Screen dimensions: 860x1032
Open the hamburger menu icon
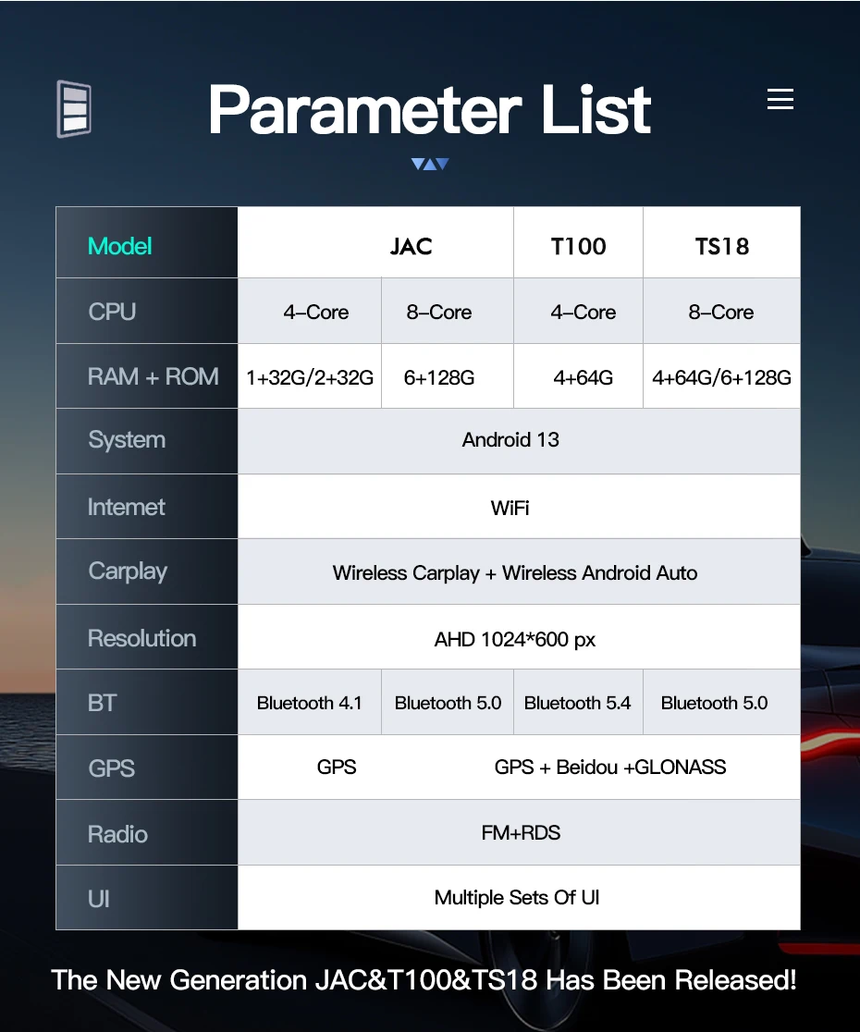coord(780,99)
